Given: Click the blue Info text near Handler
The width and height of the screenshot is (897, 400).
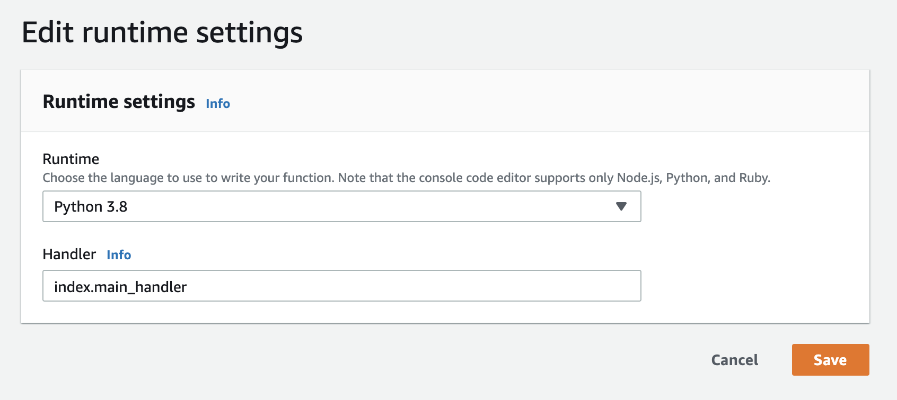Looking at the screenshot, I should coord(119,255).
